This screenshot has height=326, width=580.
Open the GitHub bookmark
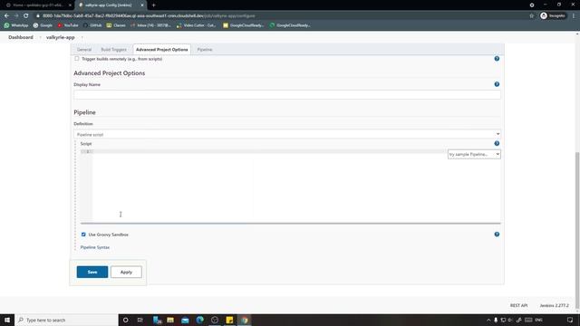pos(92,25)
